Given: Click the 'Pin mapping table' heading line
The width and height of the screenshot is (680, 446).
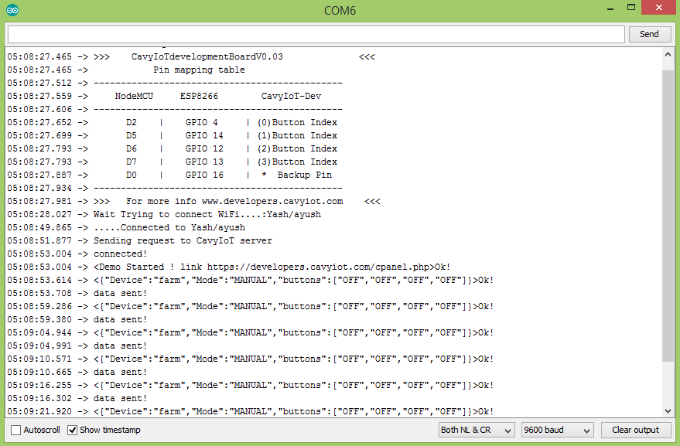Looking at the screenshot, I should [x=199, y=70].
